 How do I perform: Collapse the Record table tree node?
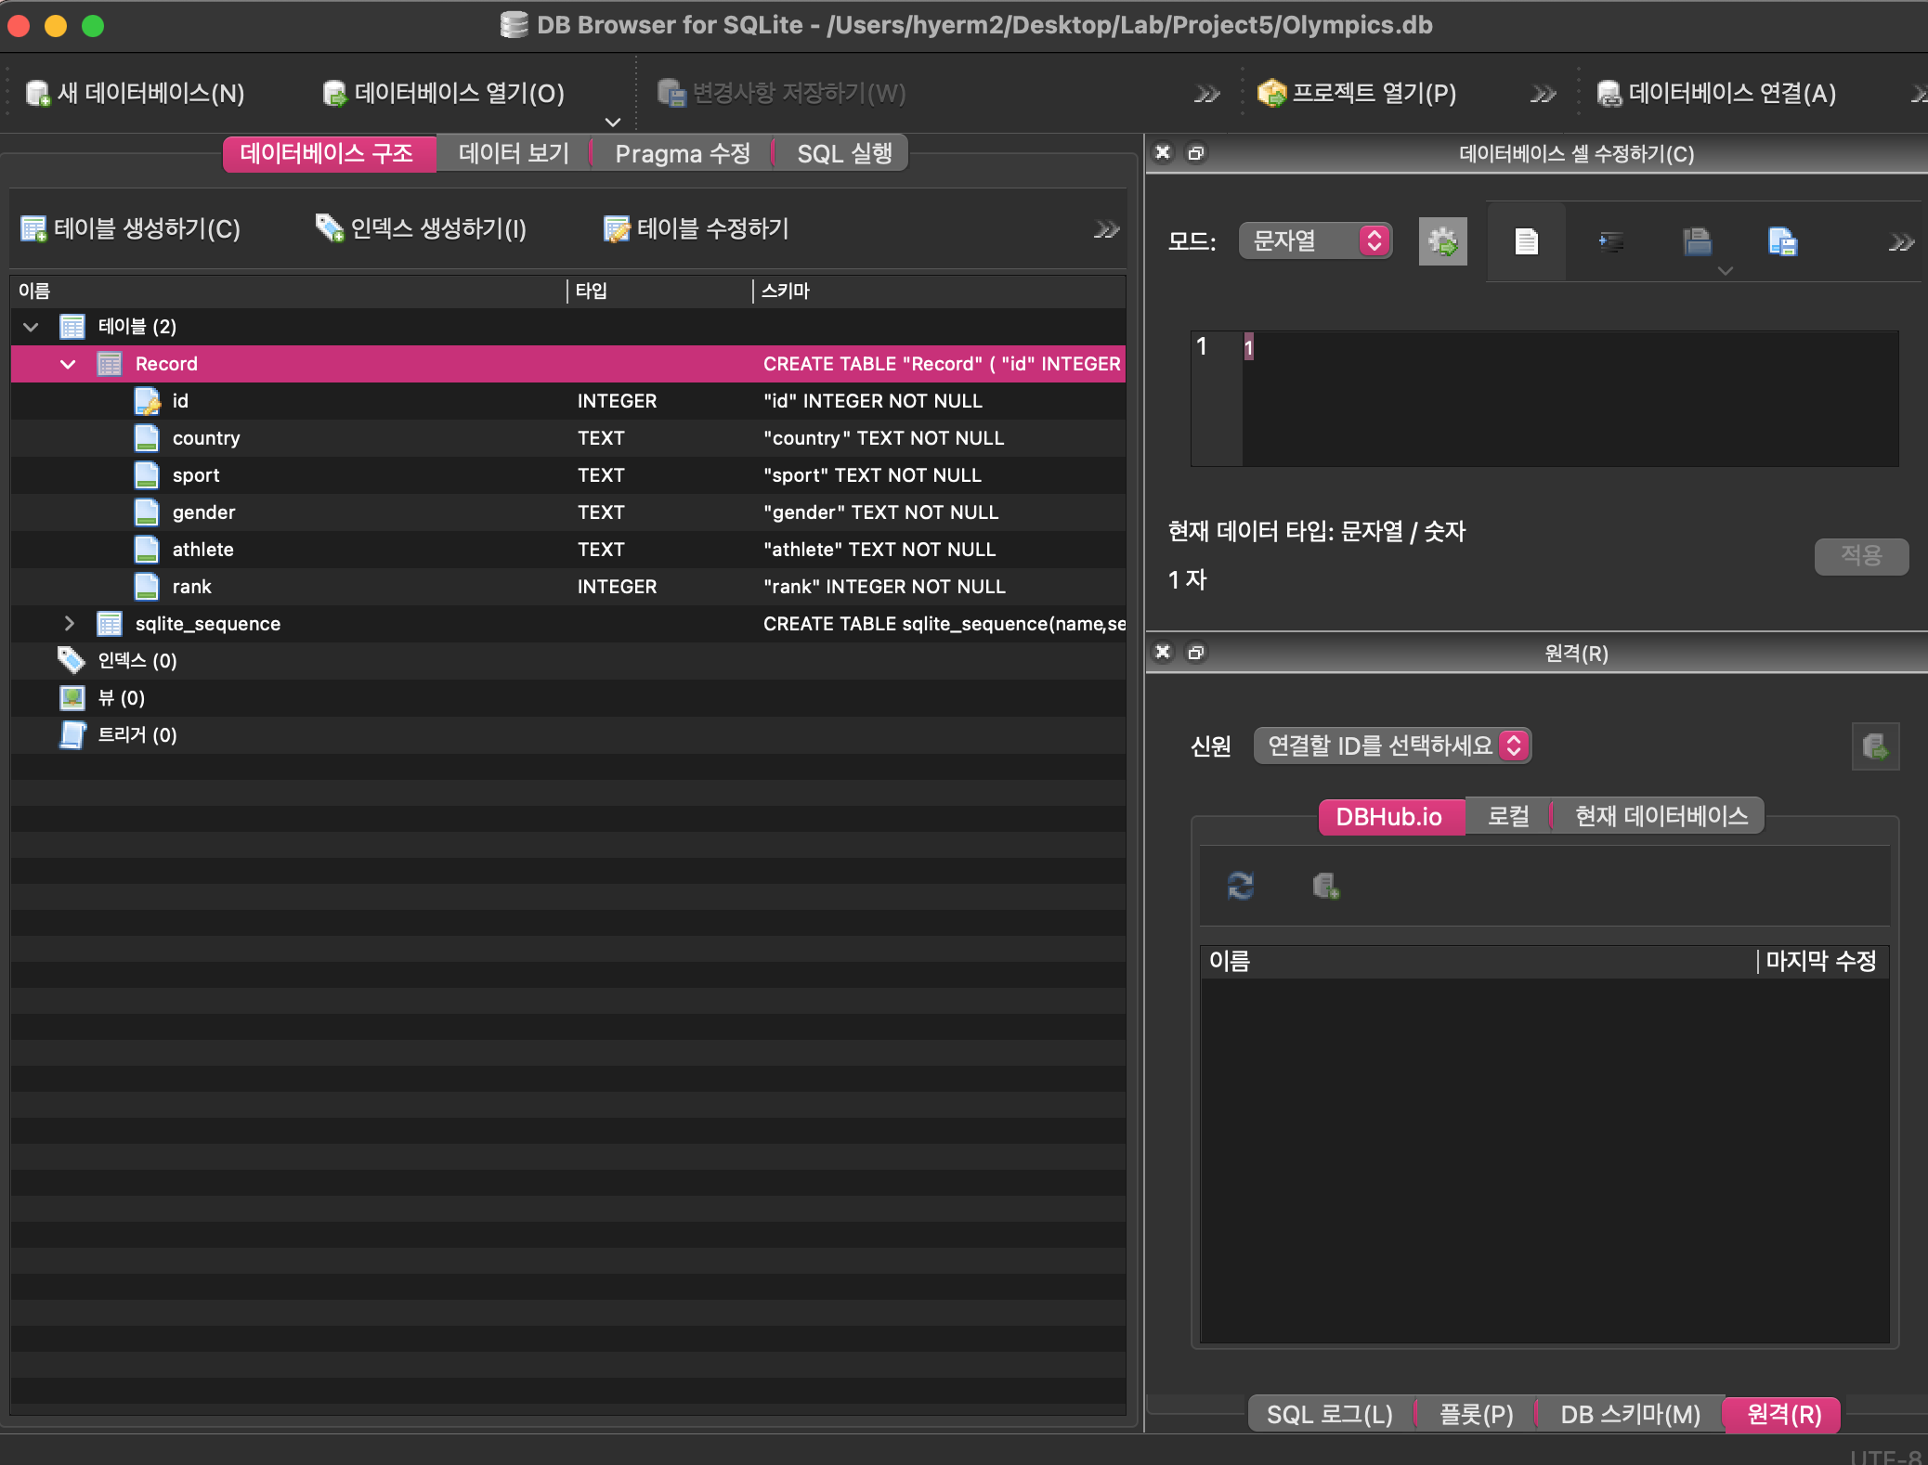(68, 364)
